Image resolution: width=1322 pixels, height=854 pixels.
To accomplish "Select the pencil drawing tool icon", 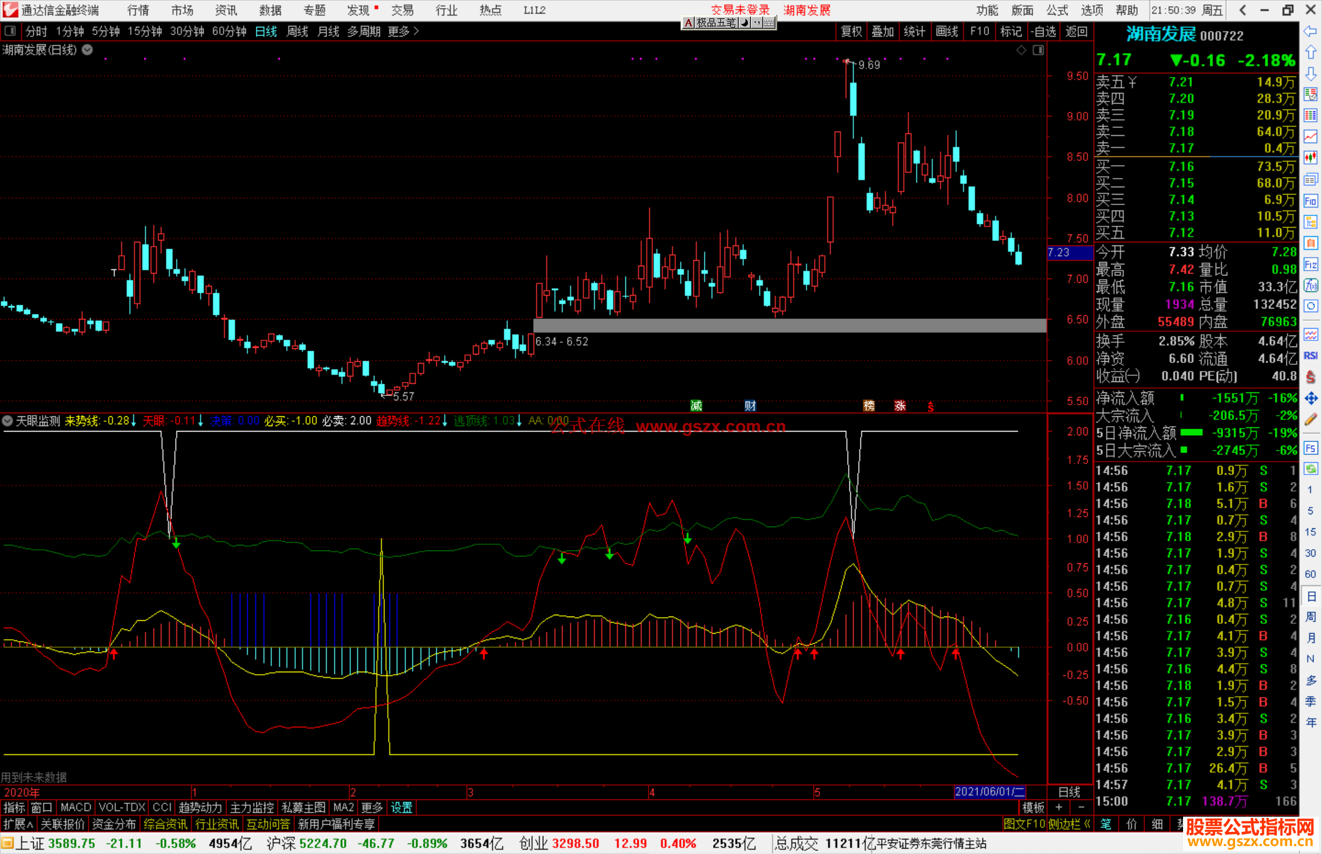I will tap(1310, 419).
